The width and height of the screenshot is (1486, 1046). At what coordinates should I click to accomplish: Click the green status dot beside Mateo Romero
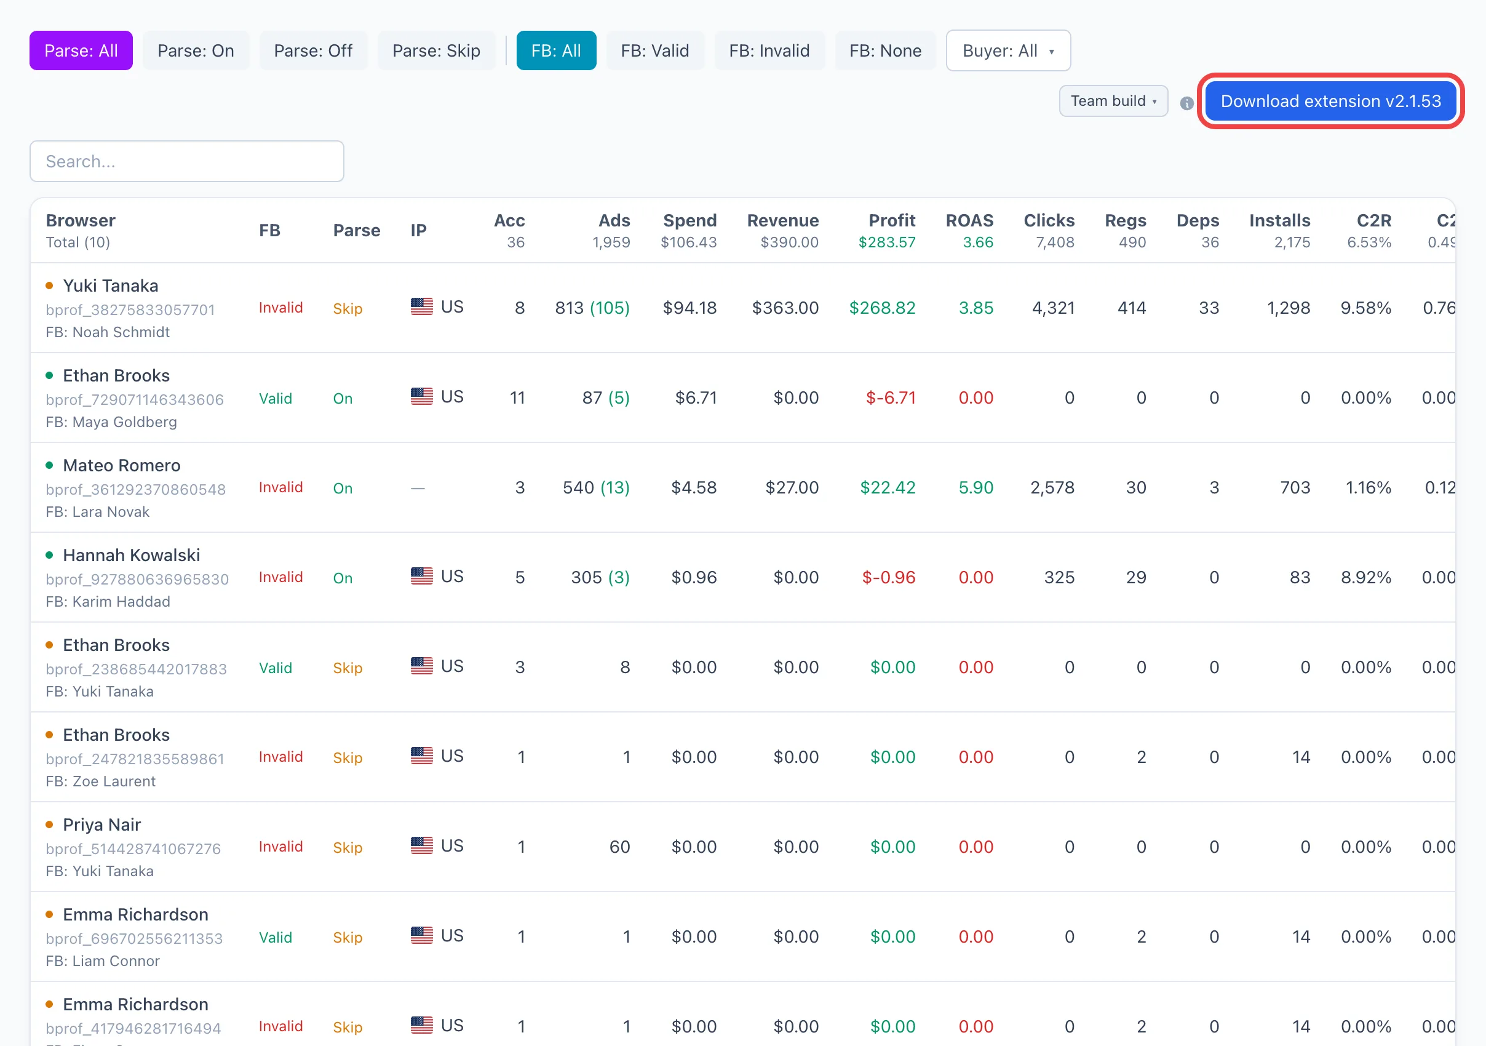coord(49,465)
